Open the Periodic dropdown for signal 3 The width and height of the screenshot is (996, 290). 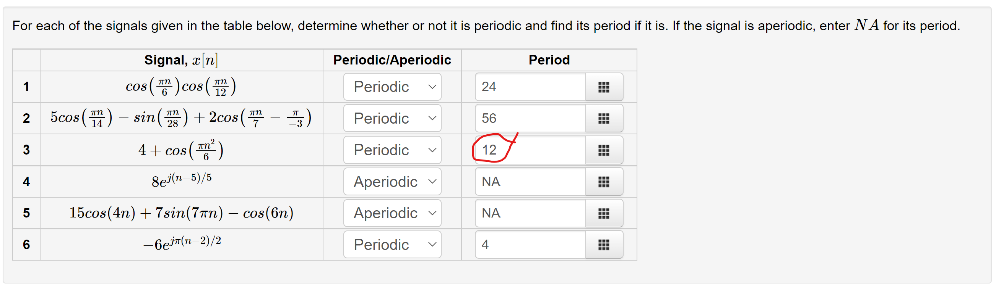392,150
